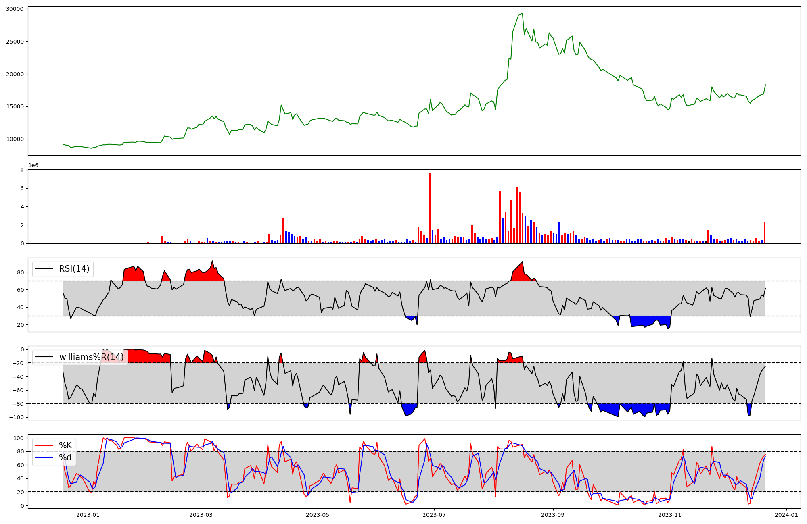Click the tallest red volume bar
This screenshot has height=524, width=807.
point(430,208)
